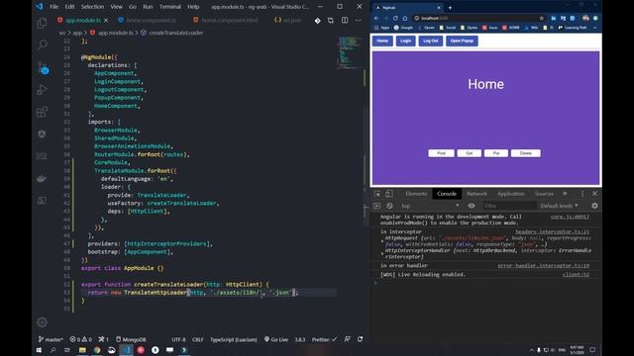Viewport: 634px width, 356px height.
Task: Click the Log Out button
Action: click(431, 41)
